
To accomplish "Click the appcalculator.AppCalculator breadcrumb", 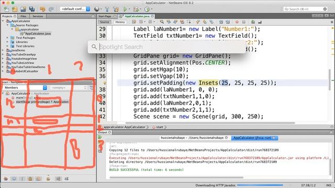I will click(x=125, y=127).
